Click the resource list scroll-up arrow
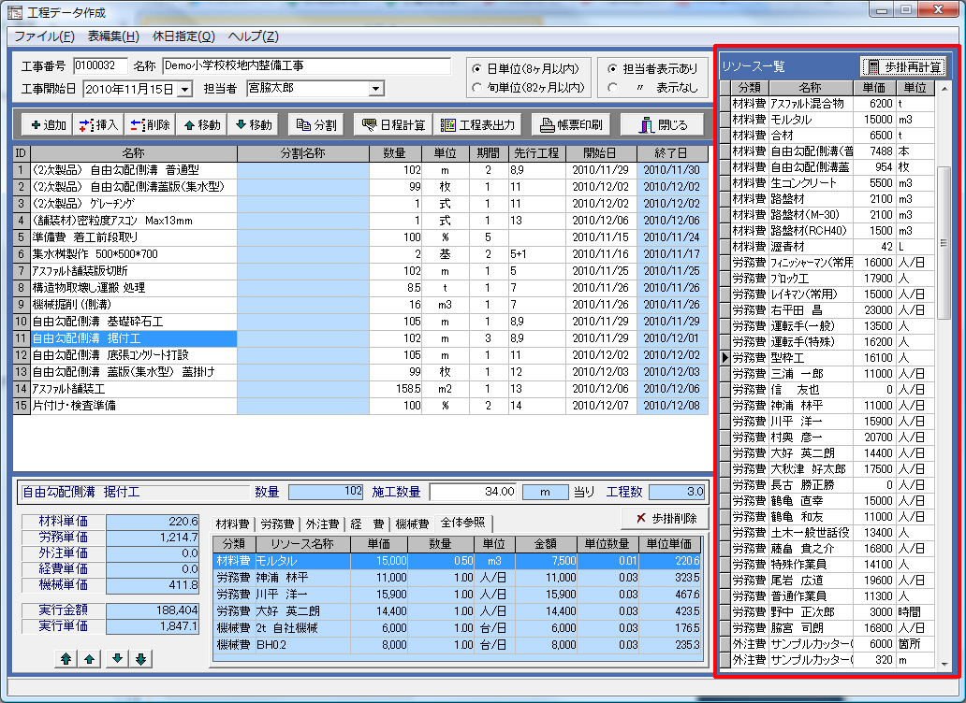 pos(944,89)
